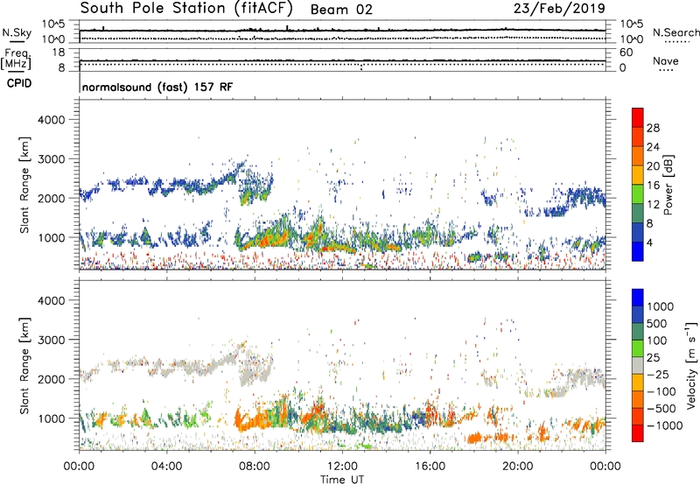
Task: Click the "South Pole Station (fitACF)" title
Action: 186,9
